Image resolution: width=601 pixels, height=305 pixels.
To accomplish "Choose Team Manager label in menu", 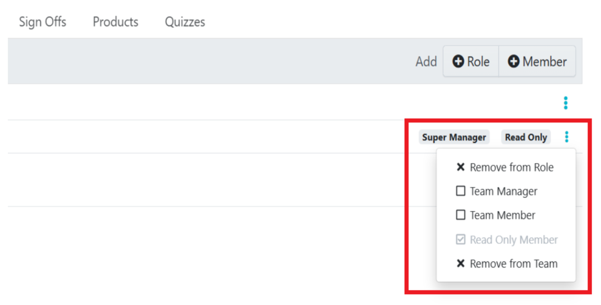I will tap(504, 191).
